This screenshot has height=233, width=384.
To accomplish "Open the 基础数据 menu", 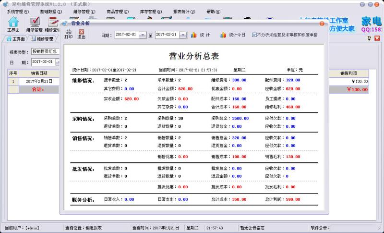I will click(x=51, y=12).
